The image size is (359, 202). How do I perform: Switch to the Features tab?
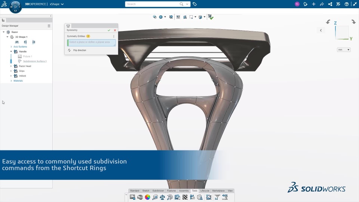[x=171, y=190]
